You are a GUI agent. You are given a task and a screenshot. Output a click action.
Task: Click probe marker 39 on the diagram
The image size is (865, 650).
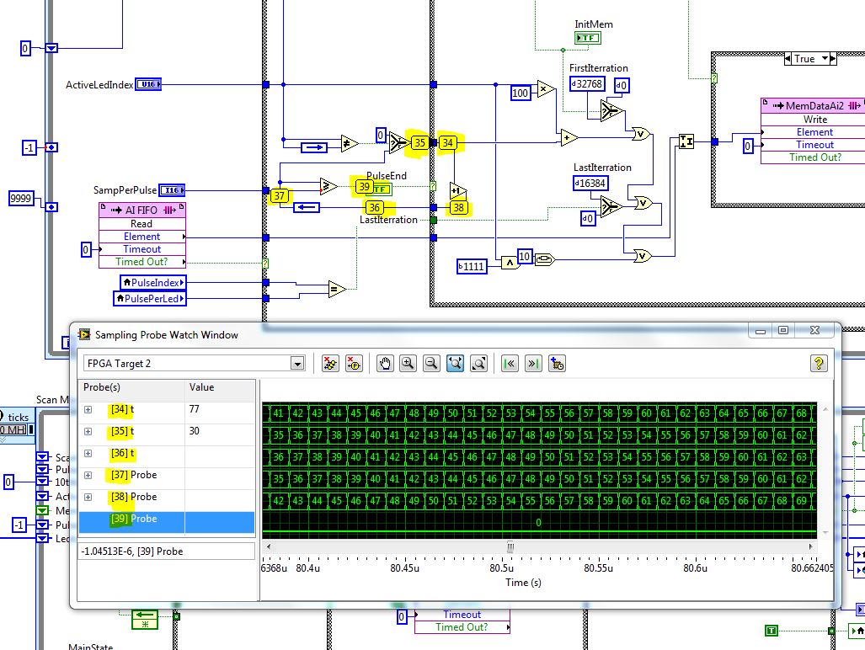click(364, 187)
